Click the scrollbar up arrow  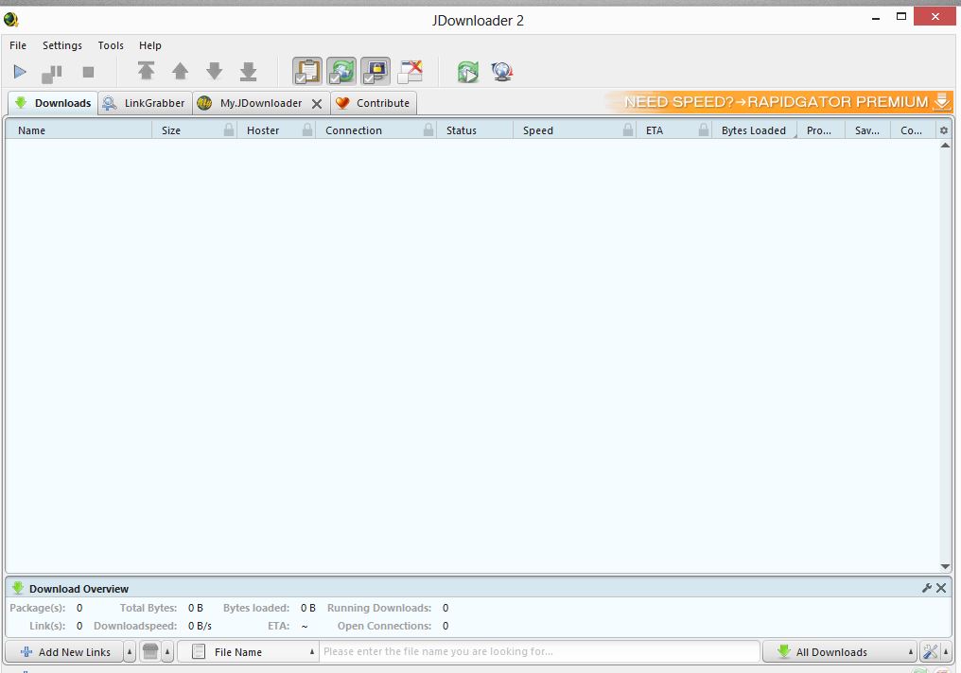click(x=945, y=146)
